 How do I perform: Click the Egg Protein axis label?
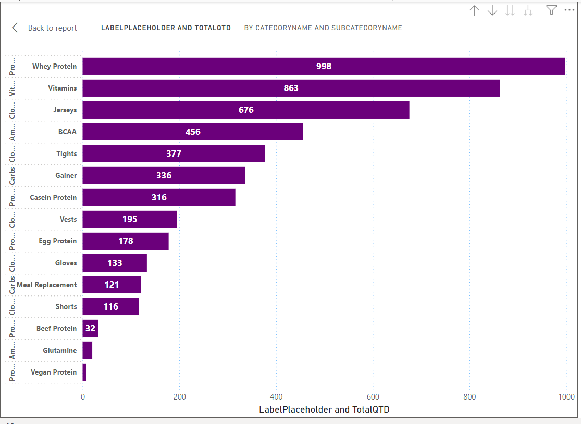click(x=57, y=241)
